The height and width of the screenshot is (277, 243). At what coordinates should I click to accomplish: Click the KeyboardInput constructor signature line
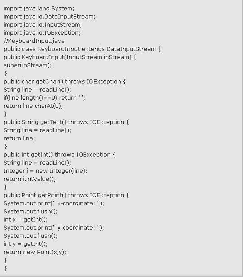coord(70,57)
